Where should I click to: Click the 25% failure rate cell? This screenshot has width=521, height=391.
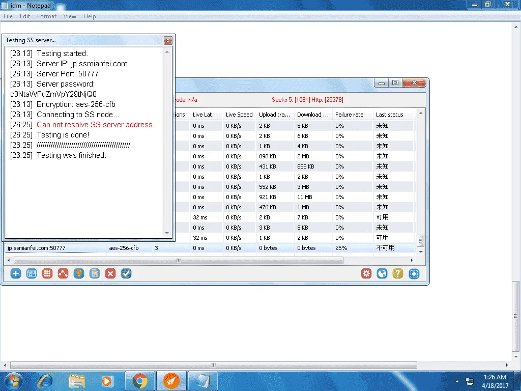pos(341,248)
